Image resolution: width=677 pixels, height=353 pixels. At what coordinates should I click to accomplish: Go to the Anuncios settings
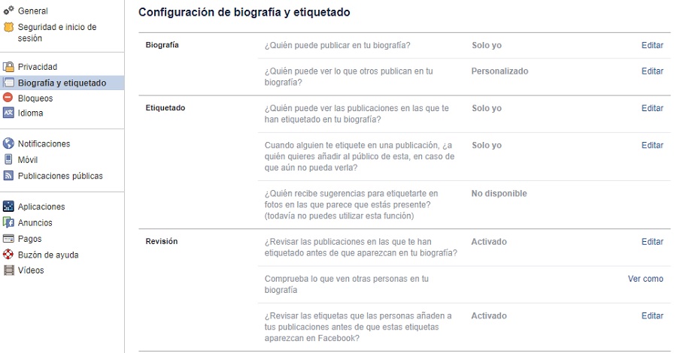35,223
